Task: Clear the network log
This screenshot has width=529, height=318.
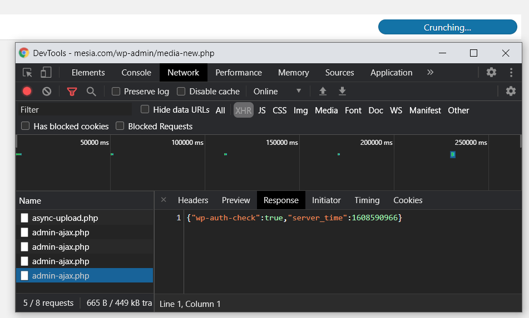Action: tap(47, 91)
